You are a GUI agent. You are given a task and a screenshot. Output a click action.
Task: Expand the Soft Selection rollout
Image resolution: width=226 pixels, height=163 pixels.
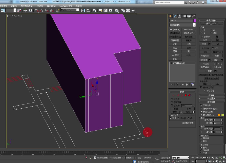coord(211,95)
